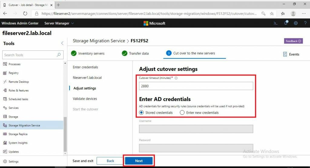The height and width of the screenshot is (168, 310).
Task: Go to the Adjust settings step
Action: pos(85,88)
